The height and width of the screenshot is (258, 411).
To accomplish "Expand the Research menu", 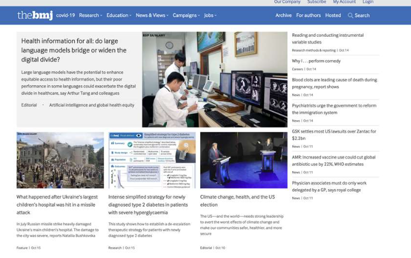I will coord(90,15).
